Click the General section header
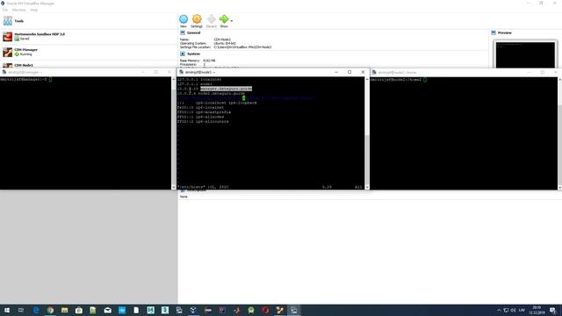Image resolution: width=562 pixels, height=316 pixels. pyautogui.click(x=193, y=32)
